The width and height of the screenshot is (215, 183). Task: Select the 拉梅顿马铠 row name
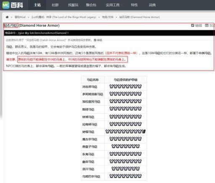[x=89, y=124]
